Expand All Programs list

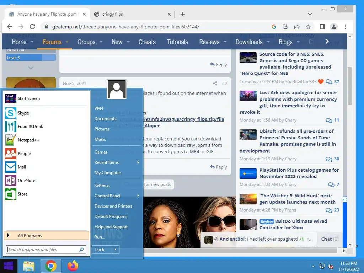point(47,235)
